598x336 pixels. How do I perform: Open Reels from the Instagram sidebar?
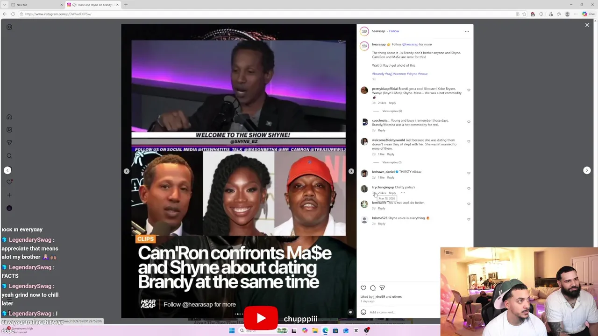coord(9,130)
